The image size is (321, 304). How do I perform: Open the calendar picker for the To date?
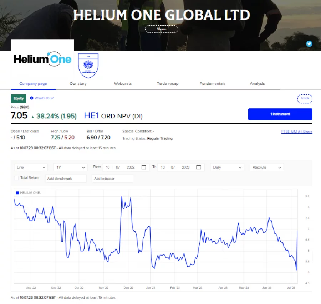(x=198, y=167)
